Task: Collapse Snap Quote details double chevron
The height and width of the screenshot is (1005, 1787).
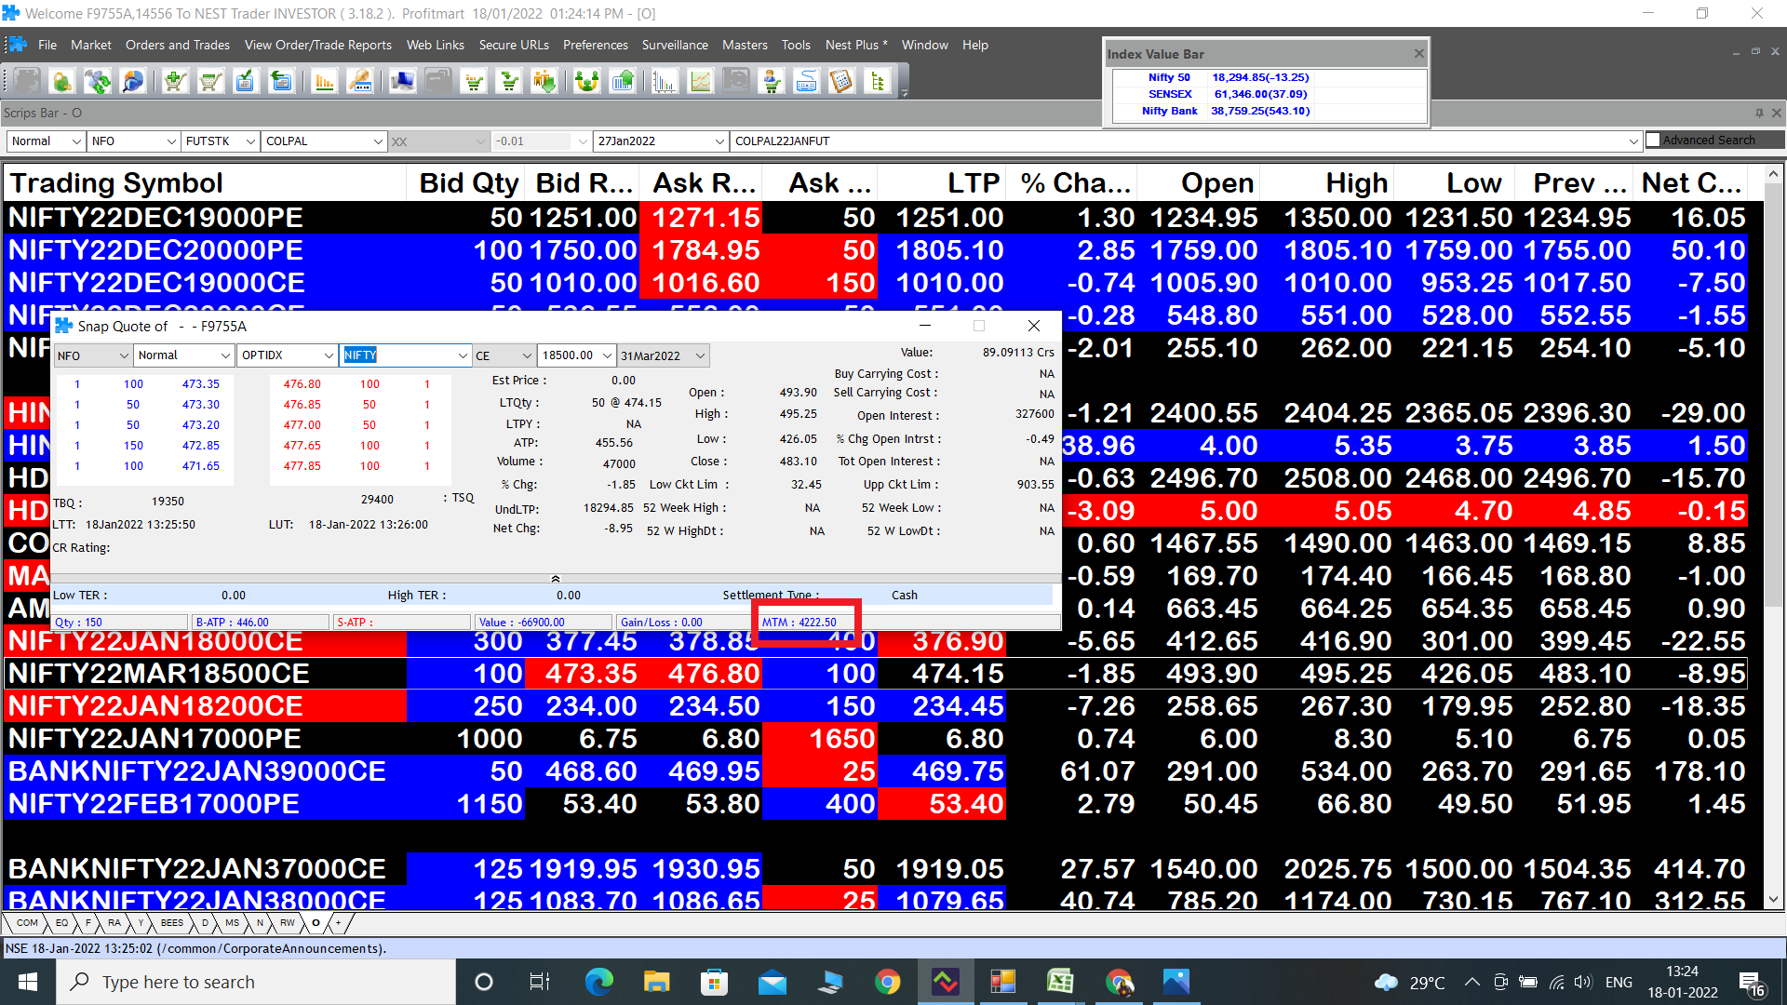Action: pos(556,579)
